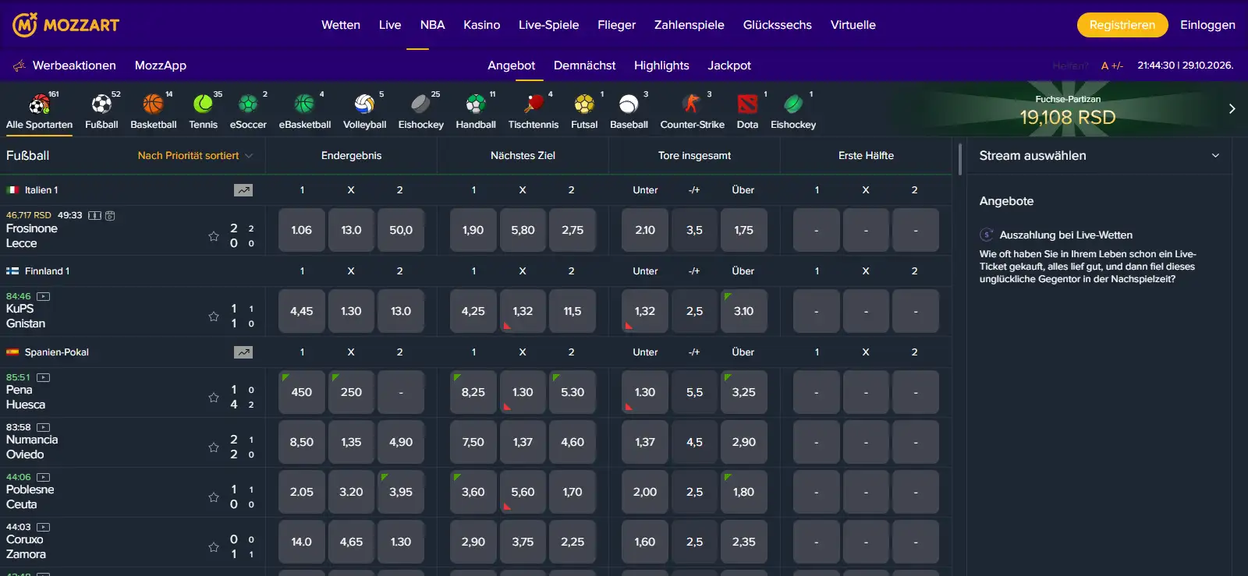Open the 'Auszahlung bei Live-Wetten' offer
This screenshot has height=576, width=1248.
point(1066,235)
